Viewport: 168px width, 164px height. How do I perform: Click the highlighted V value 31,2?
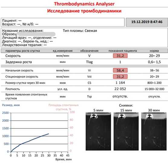click(120, 56)
